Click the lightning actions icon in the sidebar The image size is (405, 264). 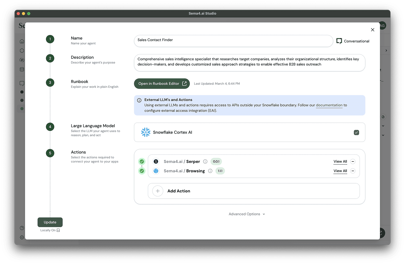click(x=22, y=60)
